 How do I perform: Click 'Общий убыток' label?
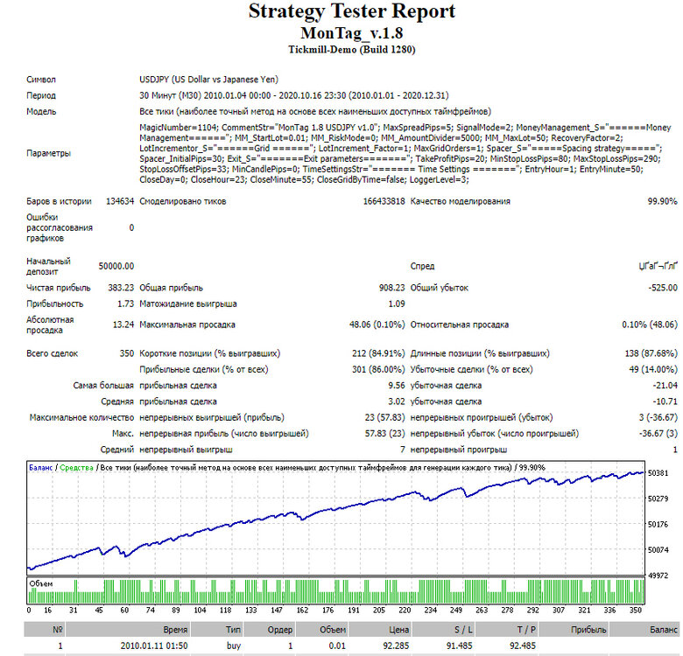(x=439, y=288)
